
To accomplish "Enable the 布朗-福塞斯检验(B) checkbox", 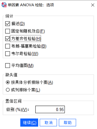I will [8, 46].
